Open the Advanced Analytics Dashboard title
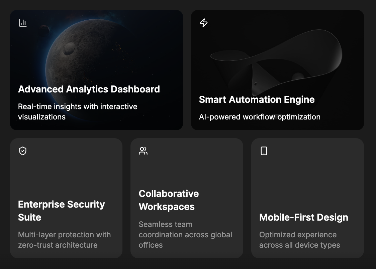376x269 pixels. pos(89,89)
